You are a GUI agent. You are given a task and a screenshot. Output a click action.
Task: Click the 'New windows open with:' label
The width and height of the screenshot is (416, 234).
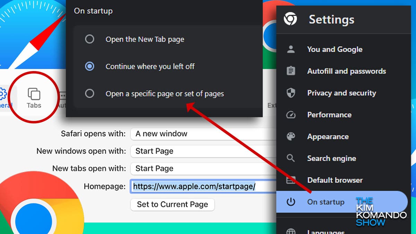click(81, 151)
